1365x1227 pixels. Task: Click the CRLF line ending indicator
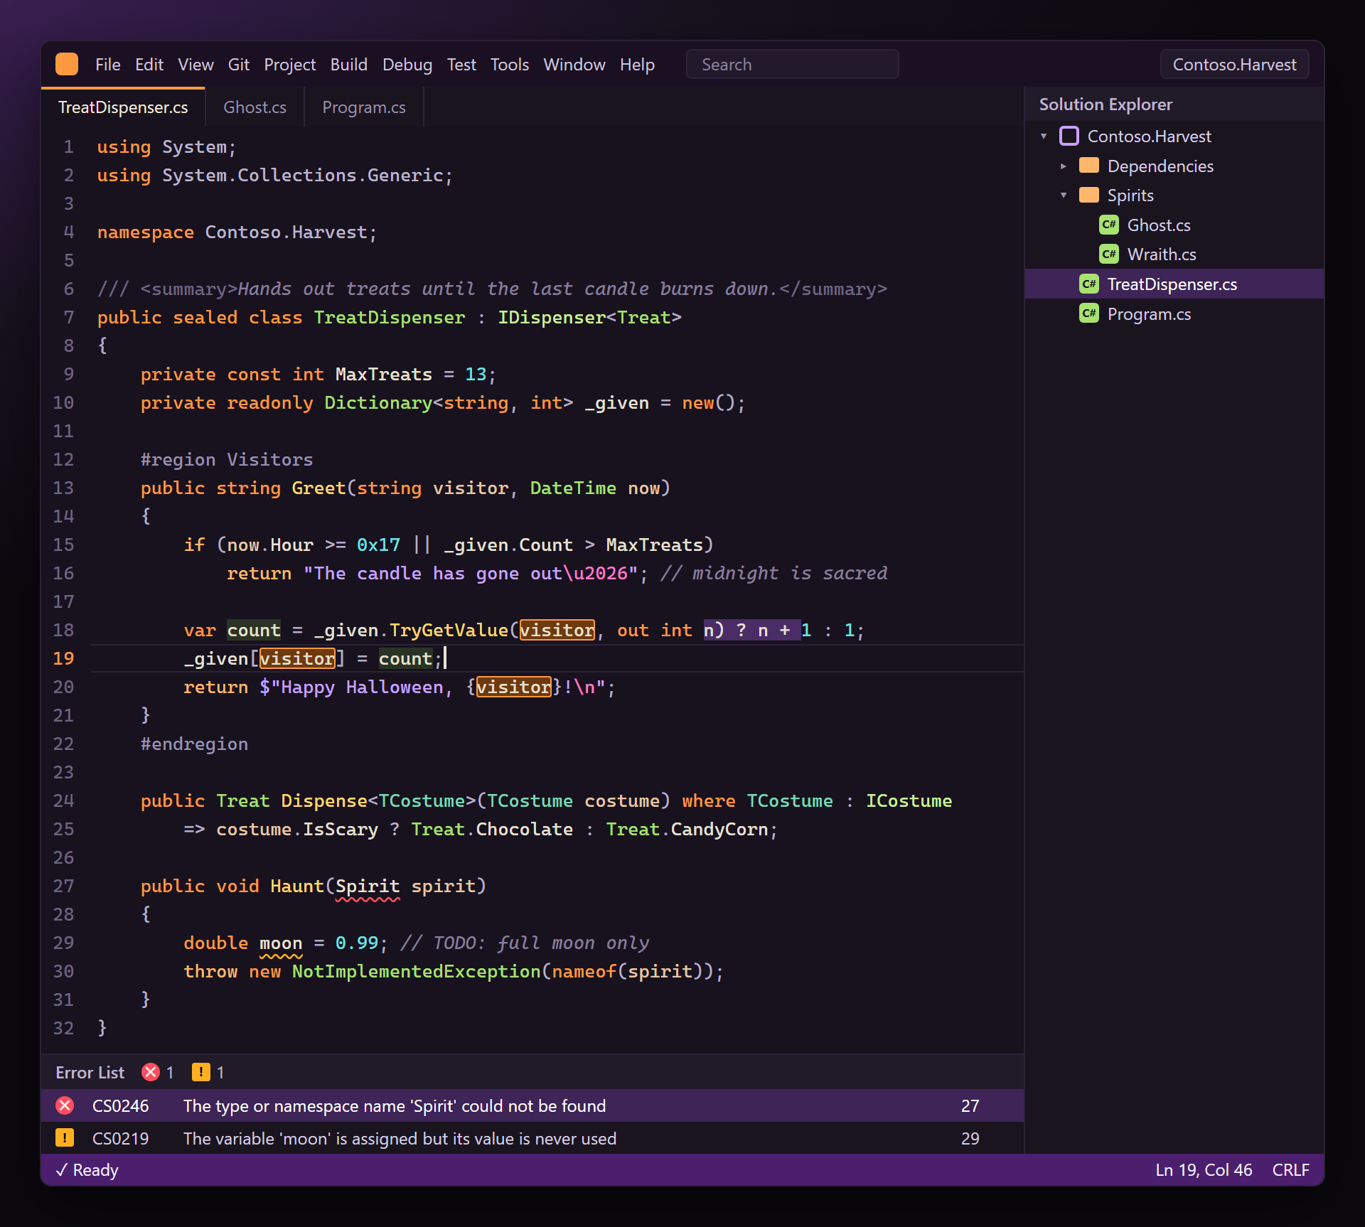(1290, 1170)
